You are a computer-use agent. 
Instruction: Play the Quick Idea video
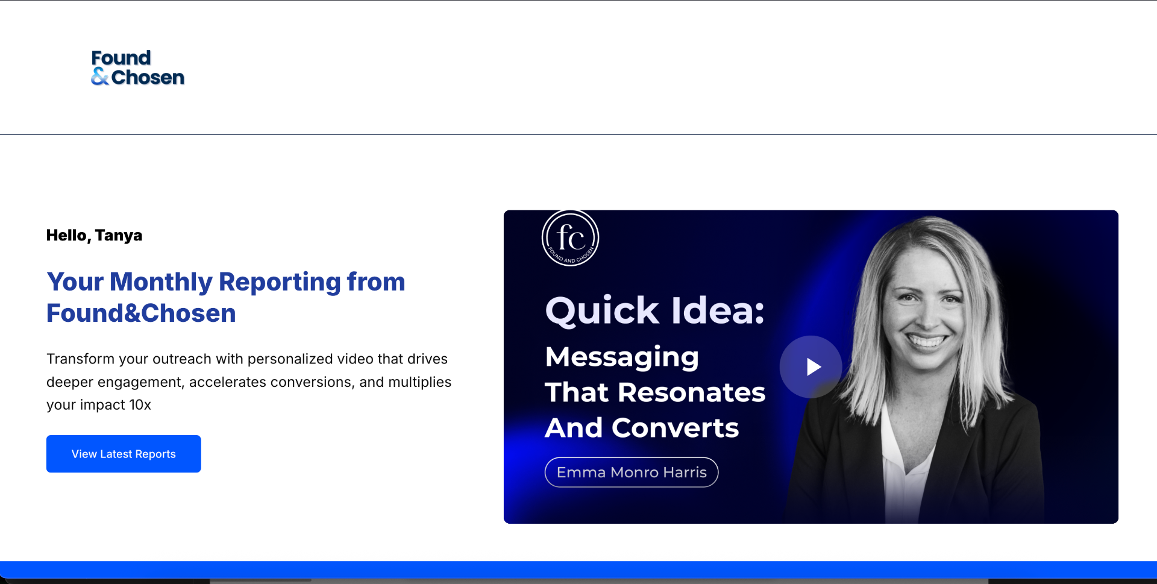tap(811, 366)
